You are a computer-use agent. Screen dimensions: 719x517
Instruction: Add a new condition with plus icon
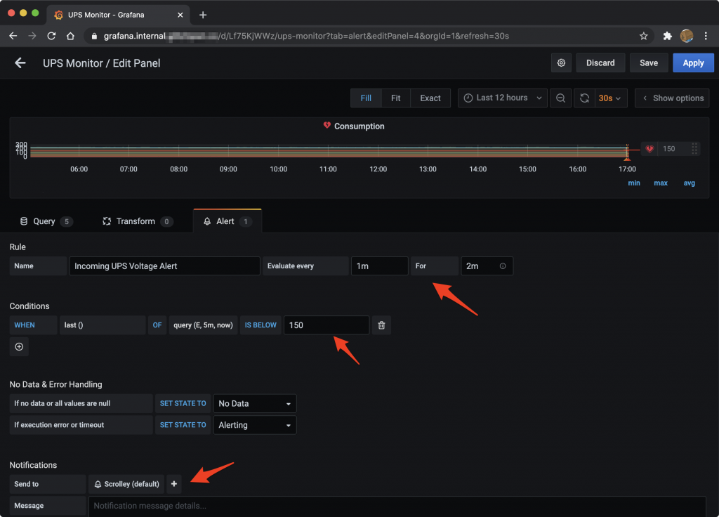click(x=19, y=347)
